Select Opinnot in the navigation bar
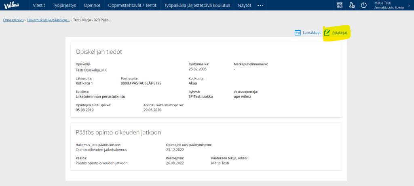Image resolution: width=414 pixels, height=186 pixels. tap(92, 5)
